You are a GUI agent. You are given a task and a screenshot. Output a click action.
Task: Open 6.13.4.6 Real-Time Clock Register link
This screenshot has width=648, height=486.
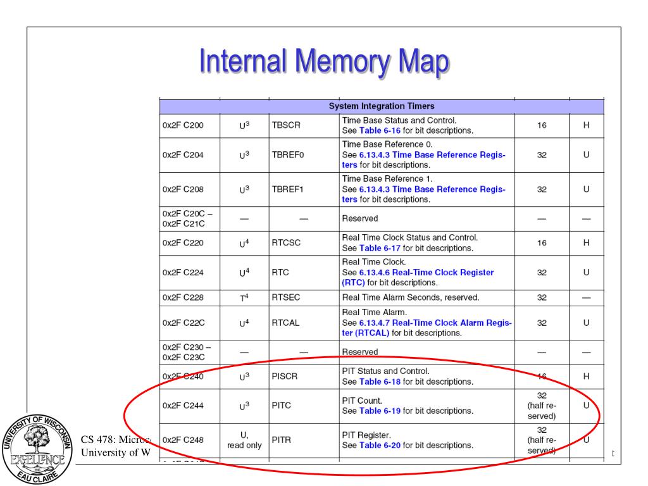tap(418, 278)
